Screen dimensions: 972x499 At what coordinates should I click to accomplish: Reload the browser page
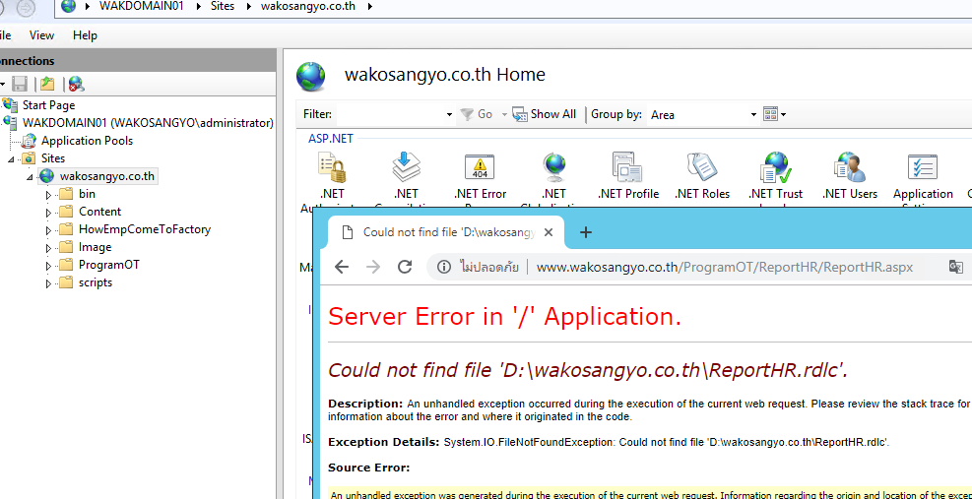pyautogui.click(x=405, y=267)
